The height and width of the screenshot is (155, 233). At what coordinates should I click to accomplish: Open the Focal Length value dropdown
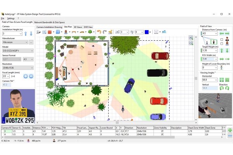8,76
